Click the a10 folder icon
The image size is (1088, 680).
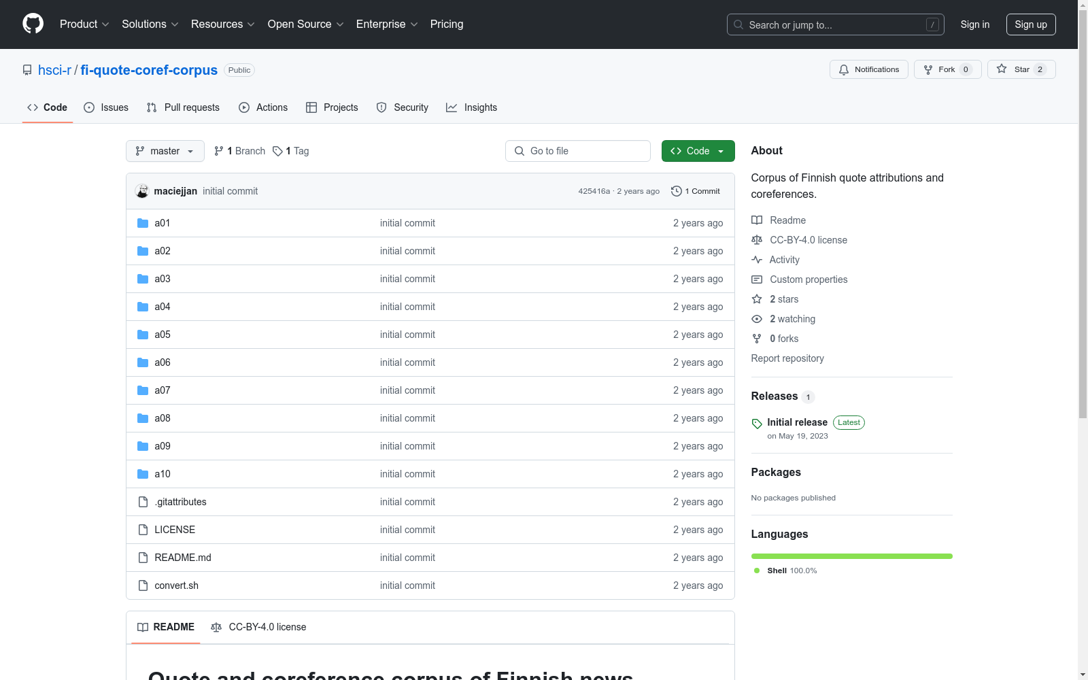(x=143, y=474)
